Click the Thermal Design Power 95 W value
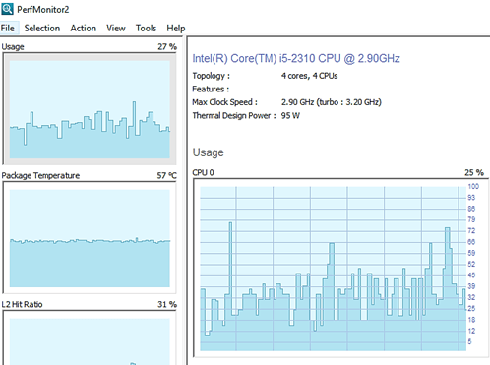The image size is (490, 365). click(x=290, y=115)
